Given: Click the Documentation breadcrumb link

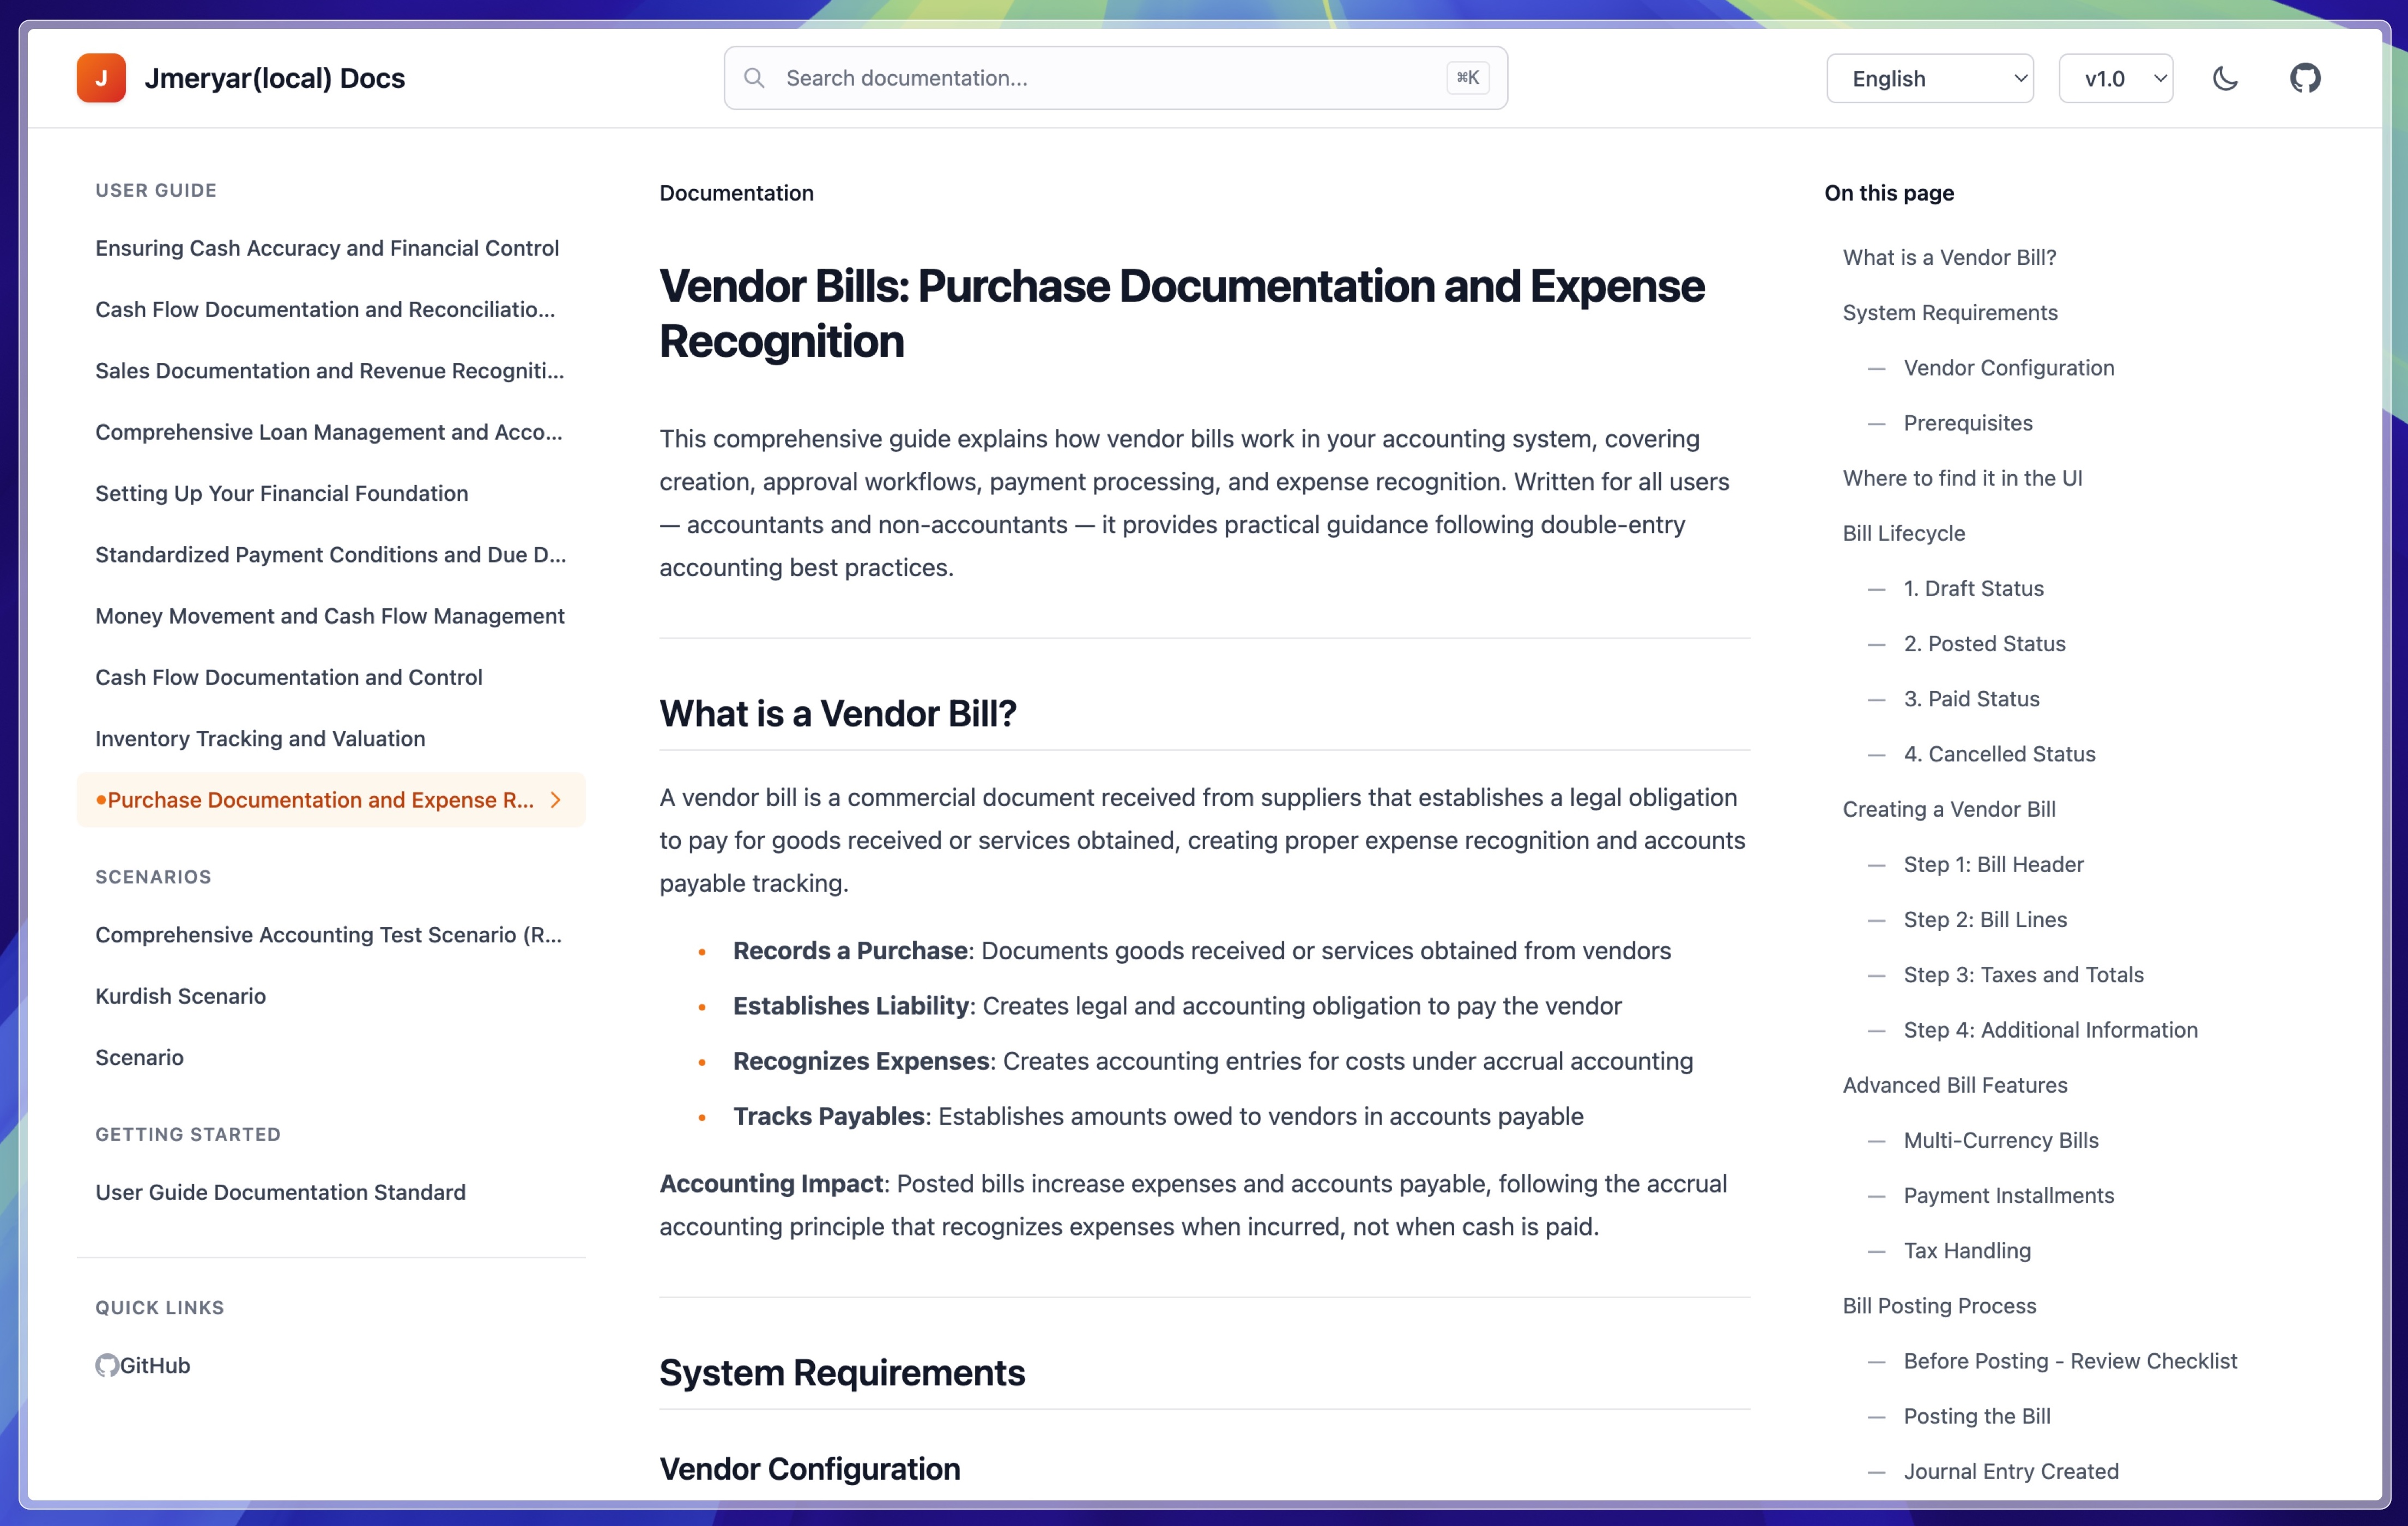Looking at the screenshot, I should point(736,193).
